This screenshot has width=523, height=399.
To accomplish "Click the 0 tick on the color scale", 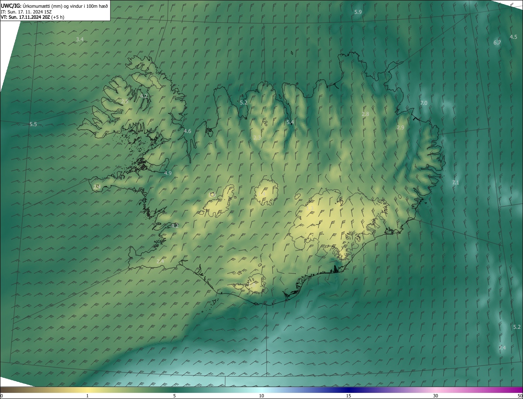I will pos(2,396).
